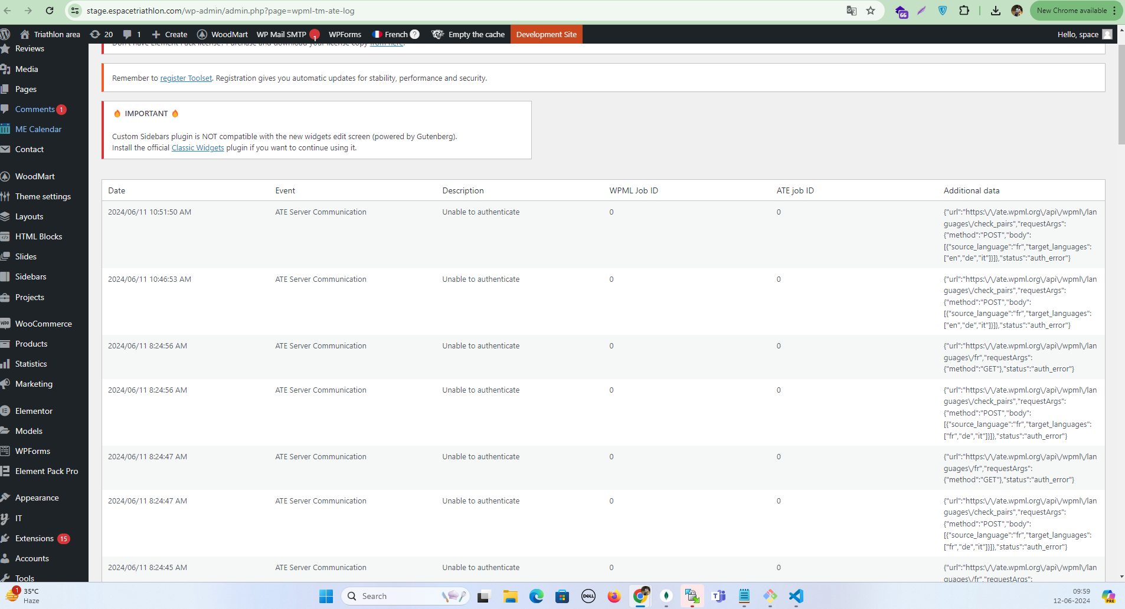Open Task View icon on taskbar

pos(483,596)
